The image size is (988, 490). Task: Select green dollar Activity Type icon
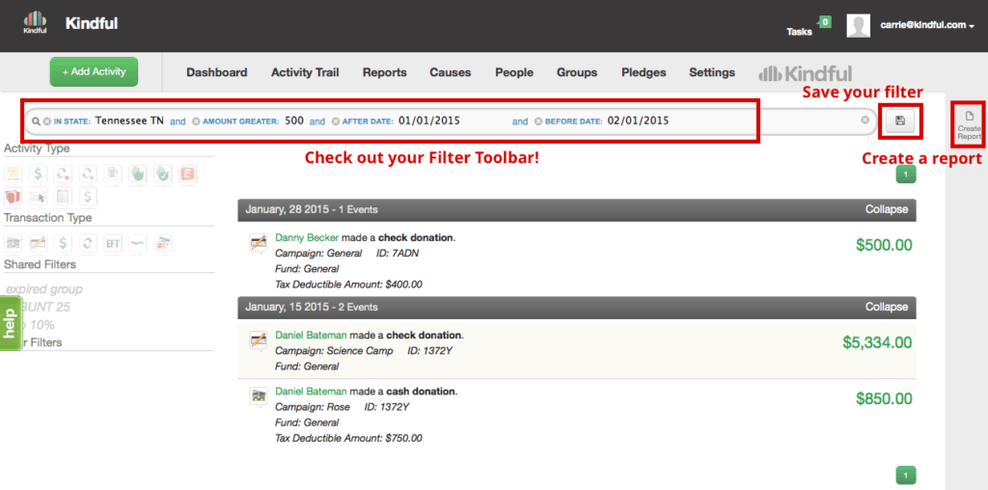point(38,175)
